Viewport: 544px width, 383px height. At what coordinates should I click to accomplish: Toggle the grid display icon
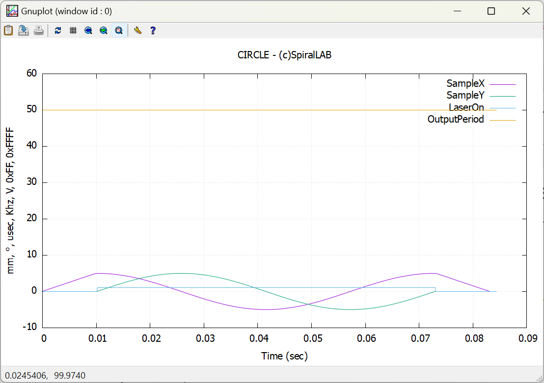[73, 30]
